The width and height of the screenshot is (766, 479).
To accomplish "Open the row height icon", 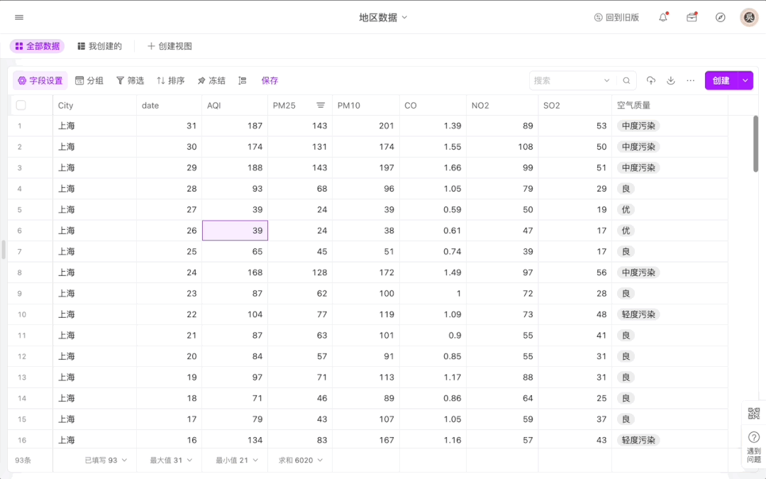I will (243, 81).
